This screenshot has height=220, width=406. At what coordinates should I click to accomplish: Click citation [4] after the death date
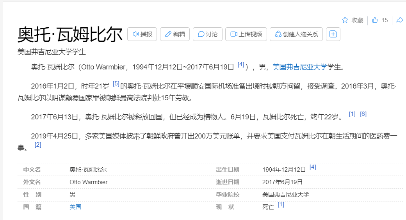(x=241, y=64)
